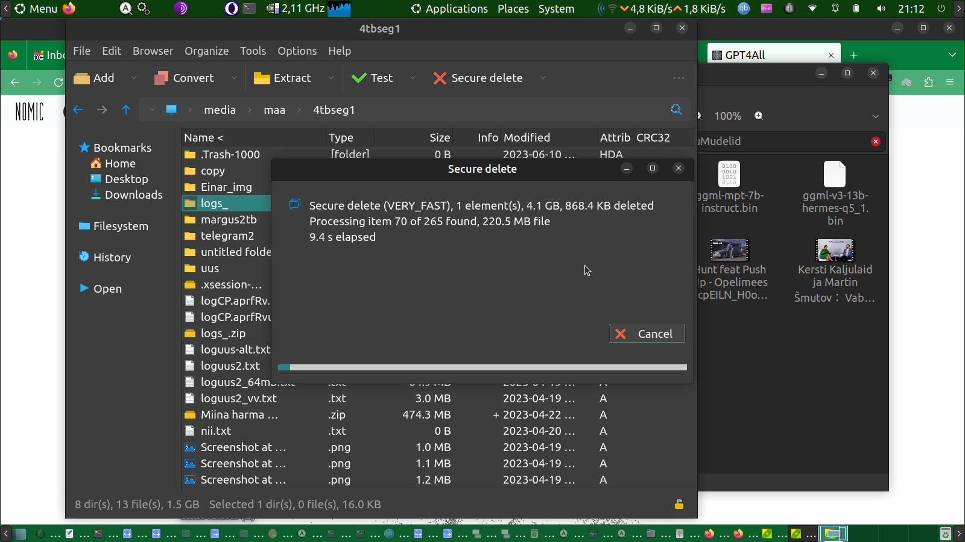Open Downloads bookmark in sidebar
Screen dimensions: 965x542
133,195
